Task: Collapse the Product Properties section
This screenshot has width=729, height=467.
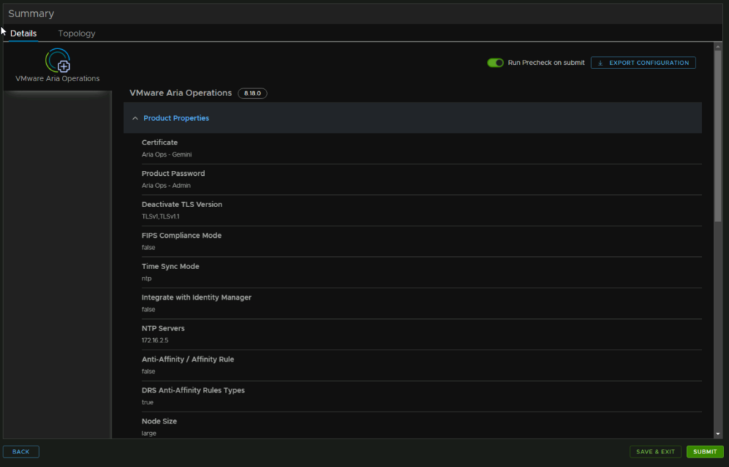Action: point(135,118)
